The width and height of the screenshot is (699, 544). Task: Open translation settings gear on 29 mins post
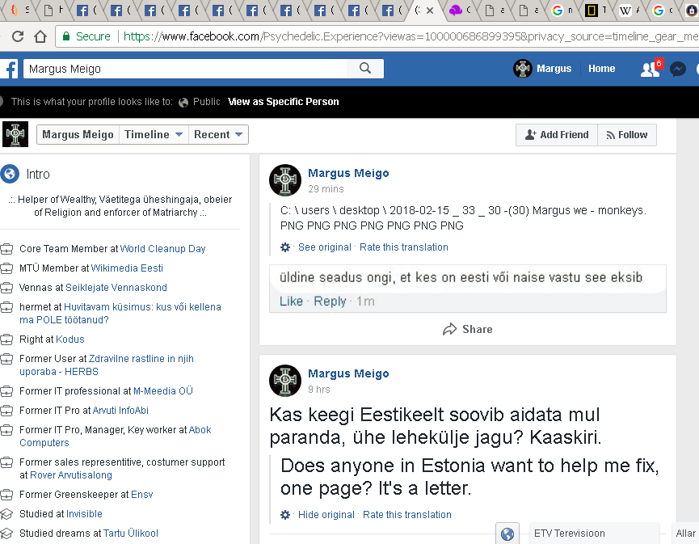point(285,247)
